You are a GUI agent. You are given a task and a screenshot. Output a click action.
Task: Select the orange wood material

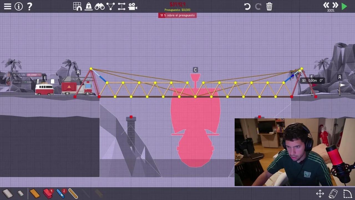click(35, 193)
